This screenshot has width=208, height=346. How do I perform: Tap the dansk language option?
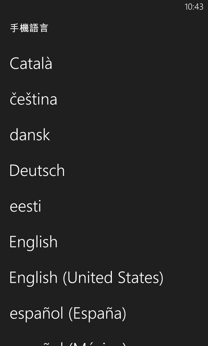coord(30,135)
